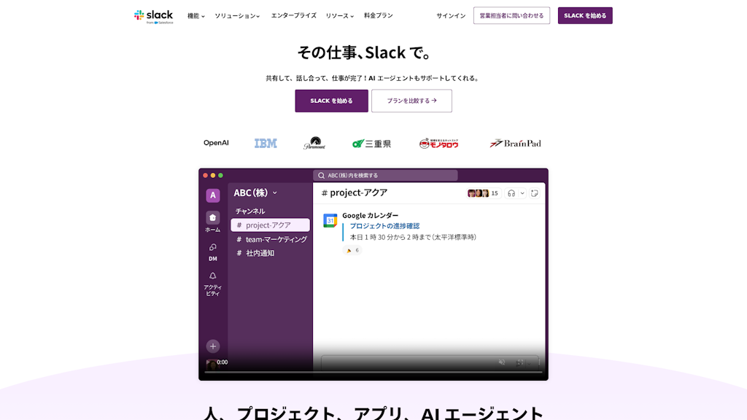
Task: Start huddle with headphones icon
Action: 511,193
